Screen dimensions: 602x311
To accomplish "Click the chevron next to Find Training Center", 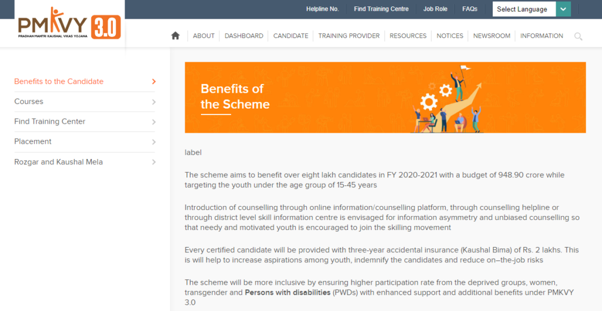I will coord(154,122).
